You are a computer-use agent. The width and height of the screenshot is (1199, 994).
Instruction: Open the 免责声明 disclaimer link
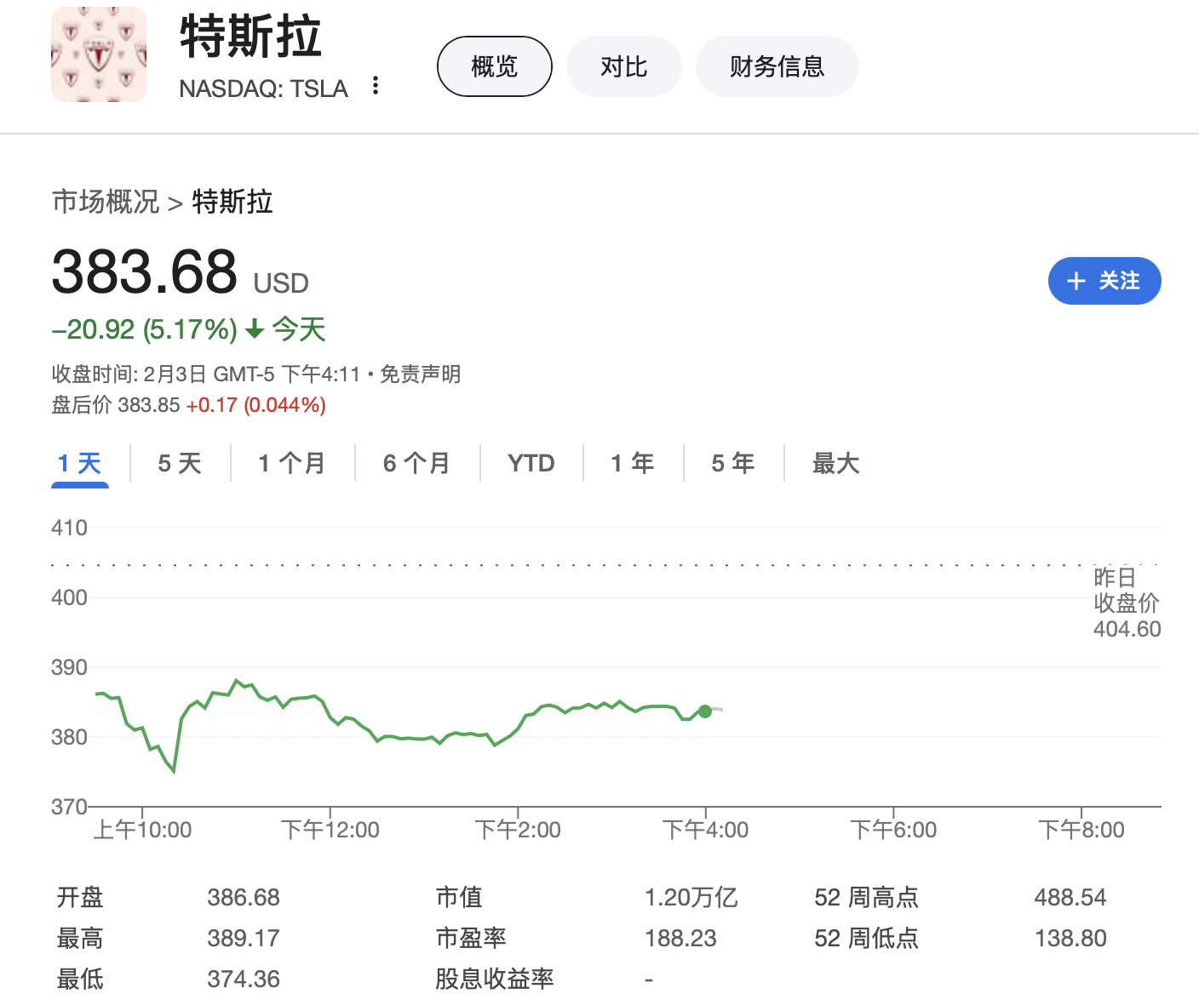coord(421,374)
